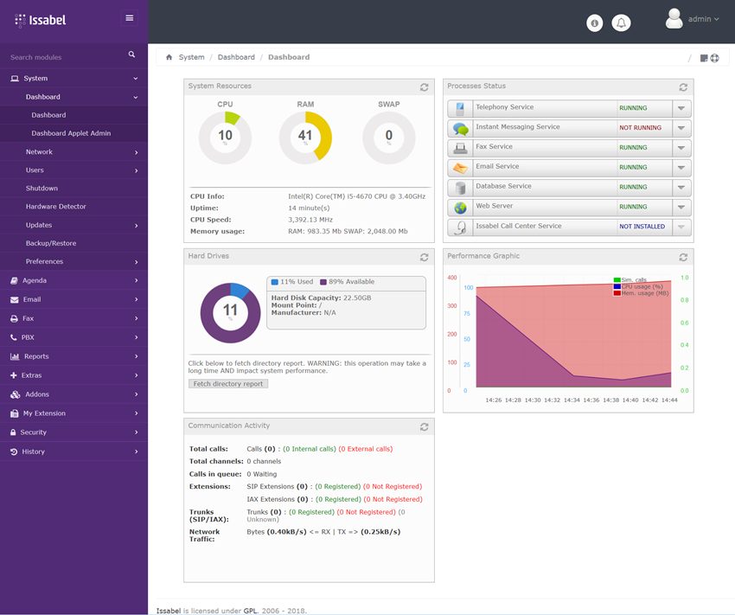Click the home icon in breadcrumb
Screen dimensions: 735x615
tap(169, 57)
